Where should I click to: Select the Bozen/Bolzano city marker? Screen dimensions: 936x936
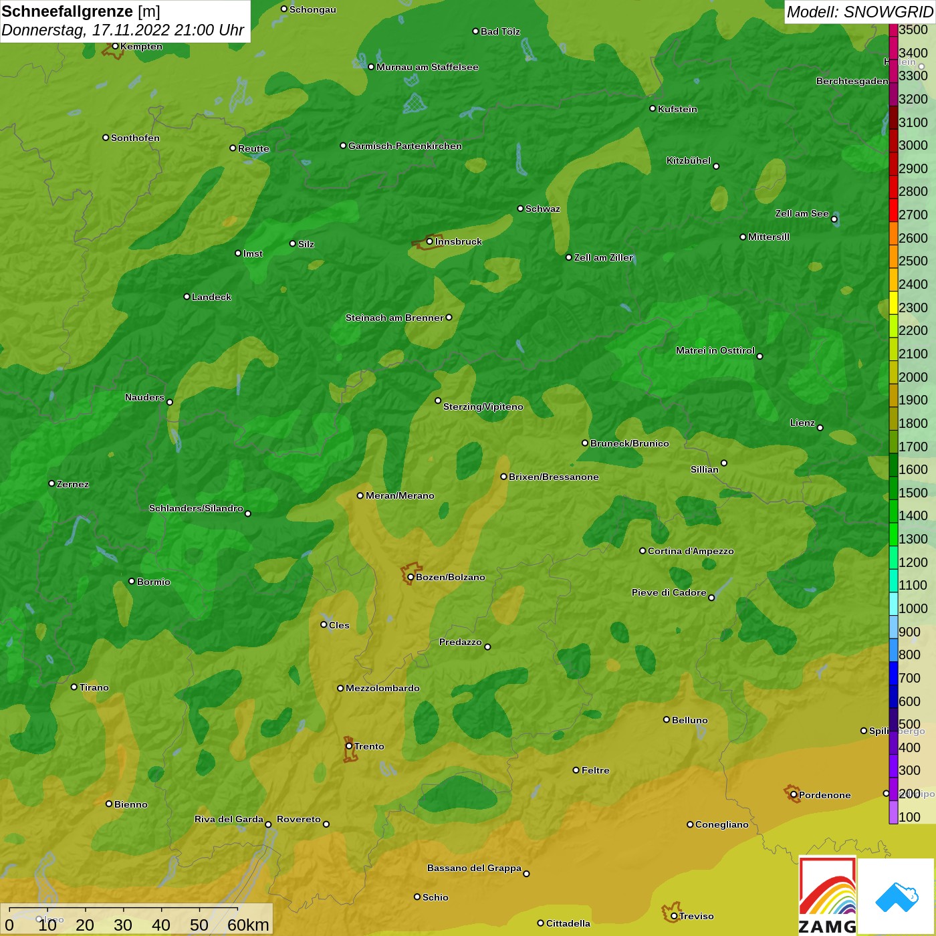pyautogui.click(x=411, y=577)
